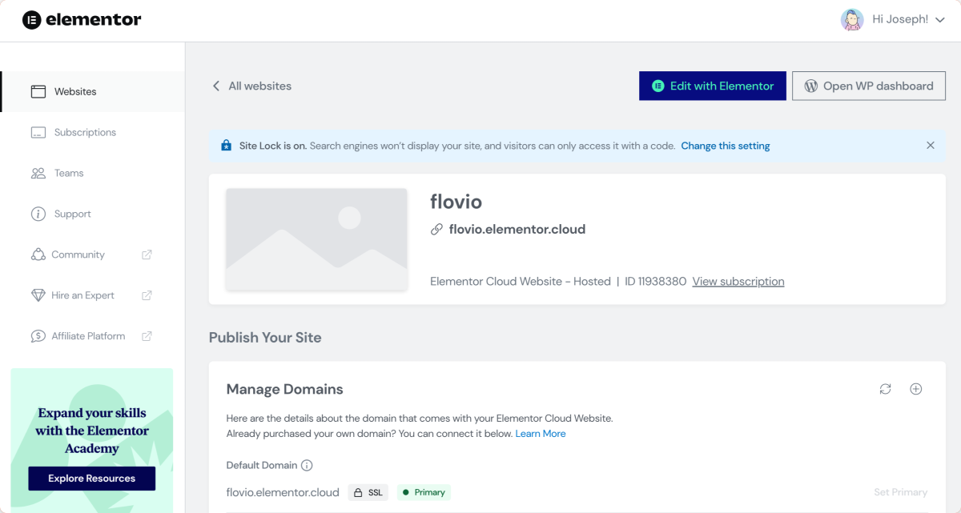The height and width of the screenshot is (513, 961).
Task: Click the Manage Domains heading
Action: 285,389
